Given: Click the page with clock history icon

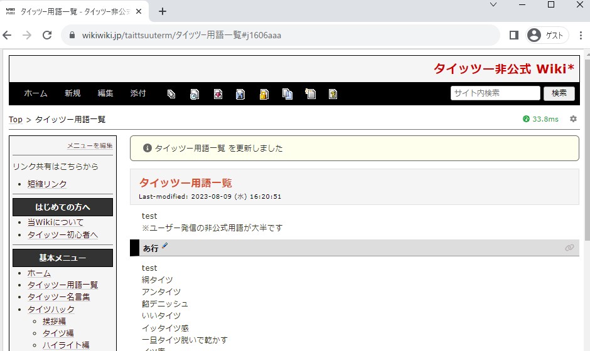Looking at the screenshot, I should click(x=195, y=94).
